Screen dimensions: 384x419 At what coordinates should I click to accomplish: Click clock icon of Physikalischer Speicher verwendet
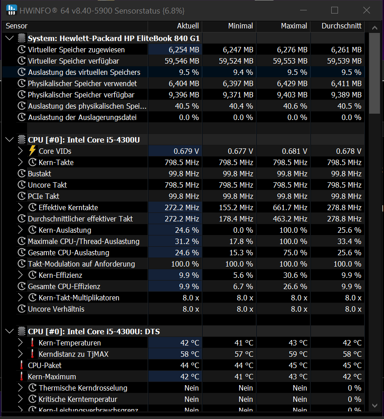coord(21,83)
